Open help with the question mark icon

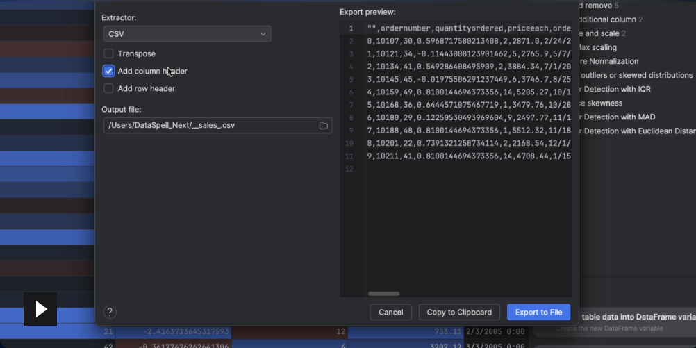(x=110, y=312)
